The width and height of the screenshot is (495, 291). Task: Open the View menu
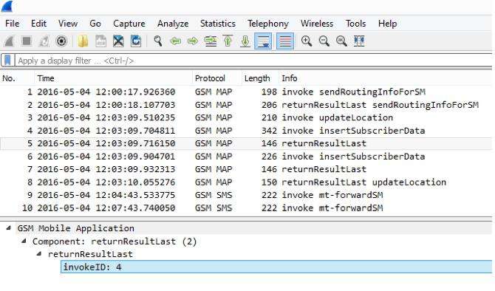click(x=68, y=24)
